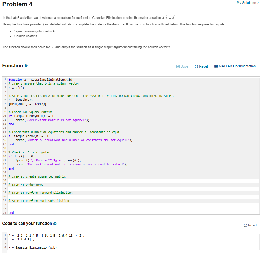Place cursor on the GaussianElimination function definition line
The image size is (263, 253).
[42, 80]
